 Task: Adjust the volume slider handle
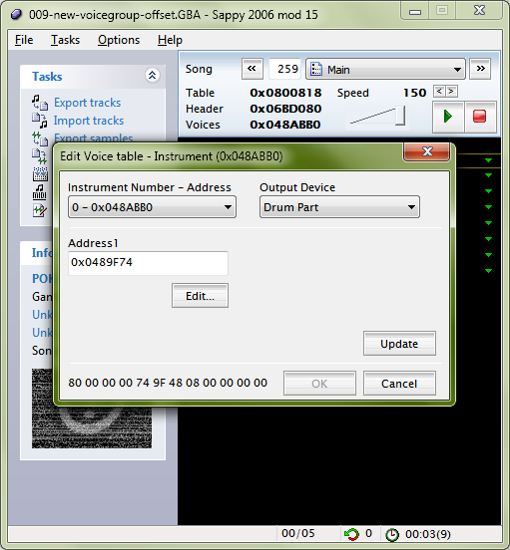tap(400, 116)
